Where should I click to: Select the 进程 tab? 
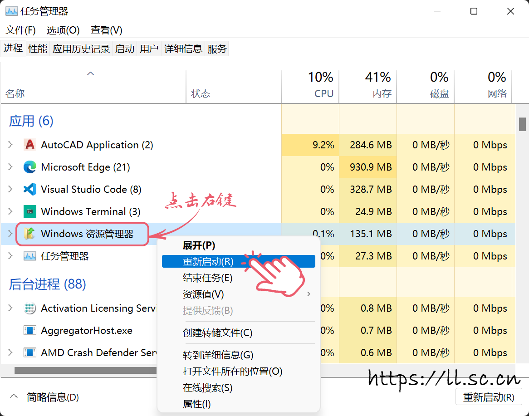click(x=13, y=48)
